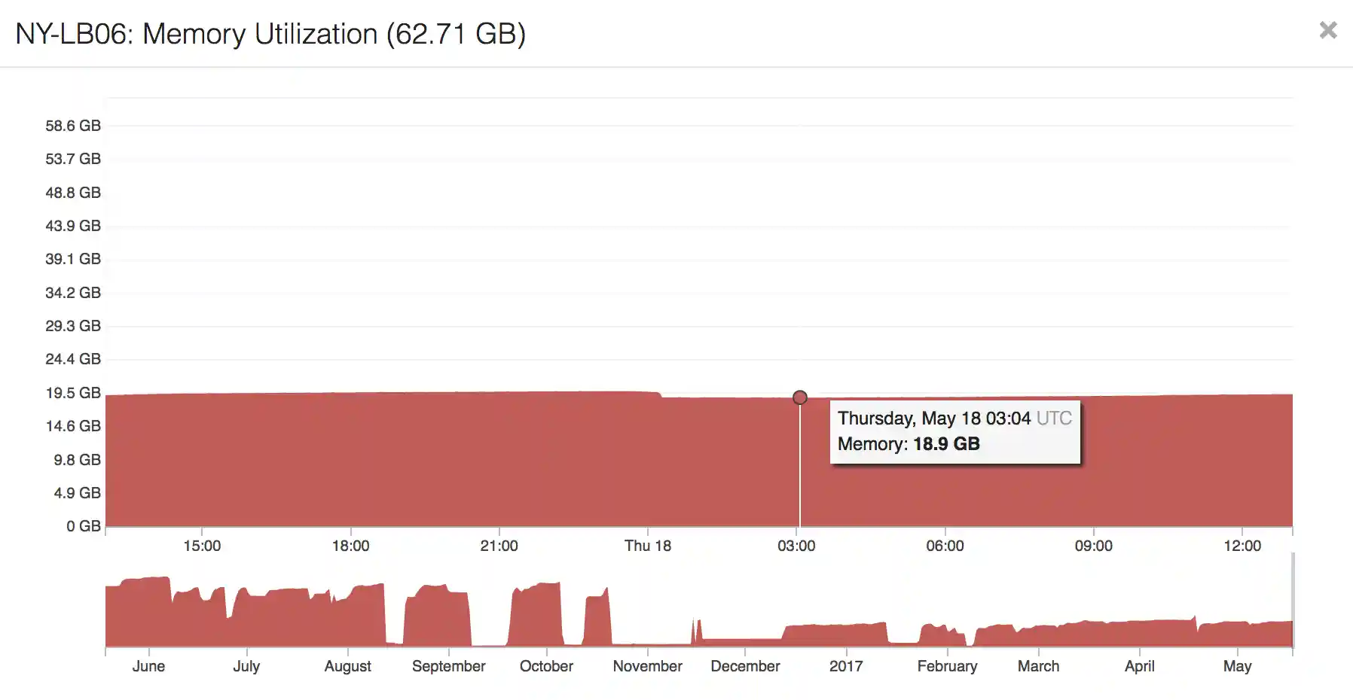Click the 19.5 GB gridline label
The height and width of the screenshot is (700, 1353).
pyautogui.click(x=72, y=392)
